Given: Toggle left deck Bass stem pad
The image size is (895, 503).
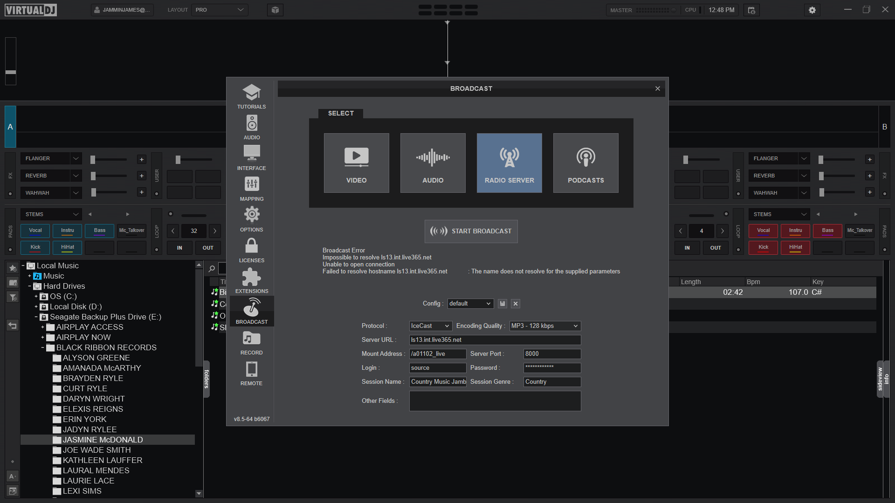Looking at the screenshot, I should click(99, 231).
